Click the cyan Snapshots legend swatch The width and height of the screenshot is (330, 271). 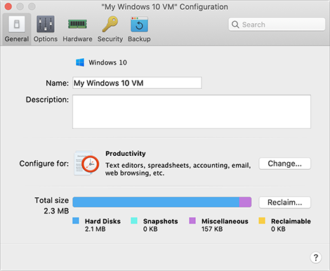coord(134,220)
